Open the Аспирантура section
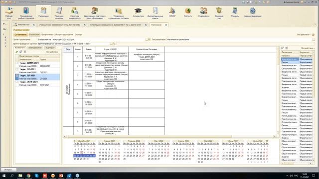The width and height of the screenshot is (319, 179). tap(138, 12)
